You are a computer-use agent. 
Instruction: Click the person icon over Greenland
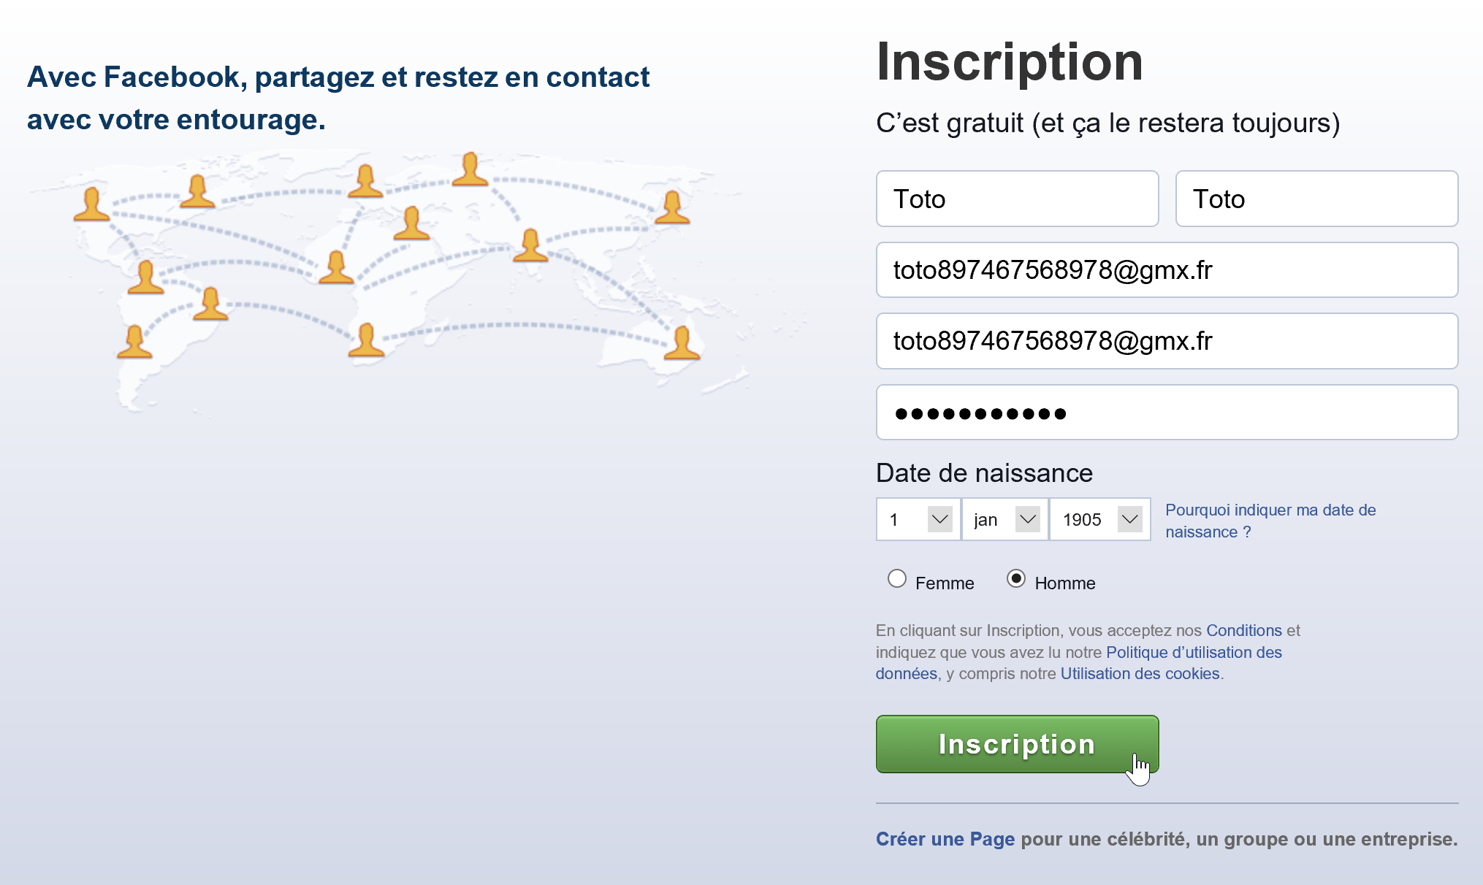click(365, 180)
